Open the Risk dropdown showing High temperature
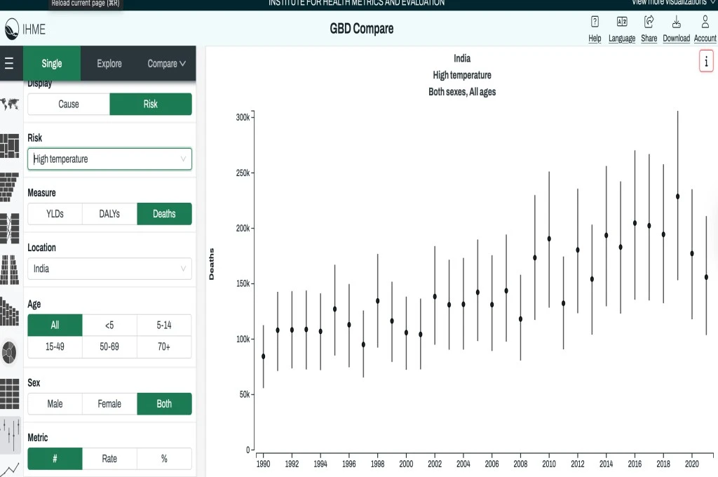This screenshot has width=718, height=477. click(109, 159)
